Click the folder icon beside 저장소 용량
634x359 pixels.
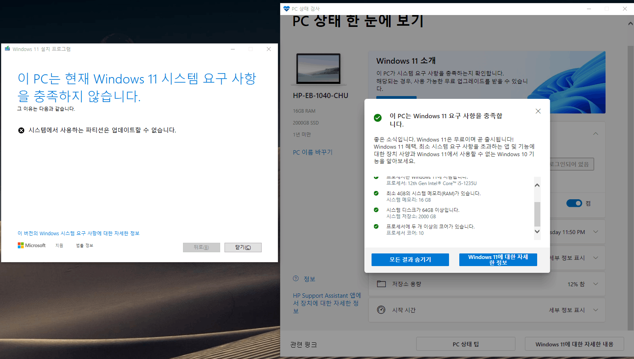pyautogui.click(x=381, y=284)
